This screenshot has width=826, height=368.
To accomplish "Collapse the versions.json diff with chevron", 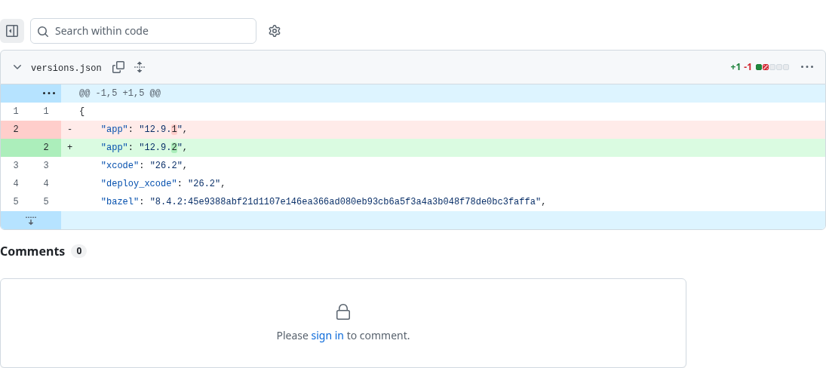I will point(17,67).
